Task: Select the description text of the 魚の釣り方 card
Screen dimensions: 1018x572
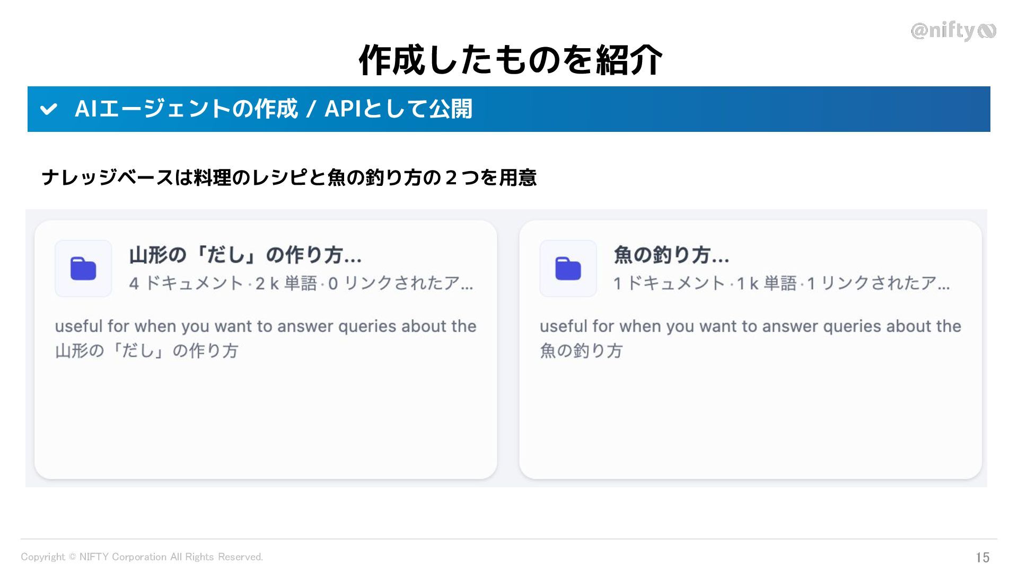Action: 750,327
